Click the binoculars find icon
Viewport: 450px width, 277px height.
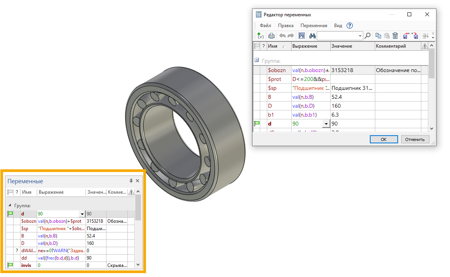[x=312, y=36]
